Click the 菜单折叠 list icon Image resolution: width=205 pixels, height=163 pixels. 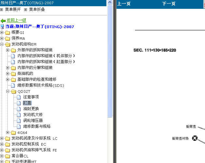pyautogui.click(x=25, y=9)
